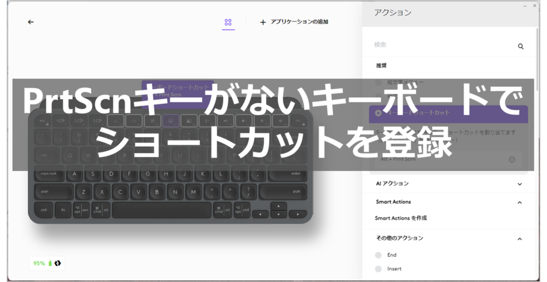Click the magnifier icon in the search box
Screen dimensions: 547x282
[x=521, y=47]
